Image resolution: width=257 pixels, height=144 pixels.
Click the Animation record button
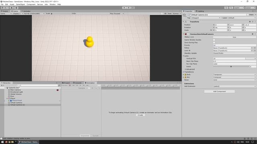[70, 85]
